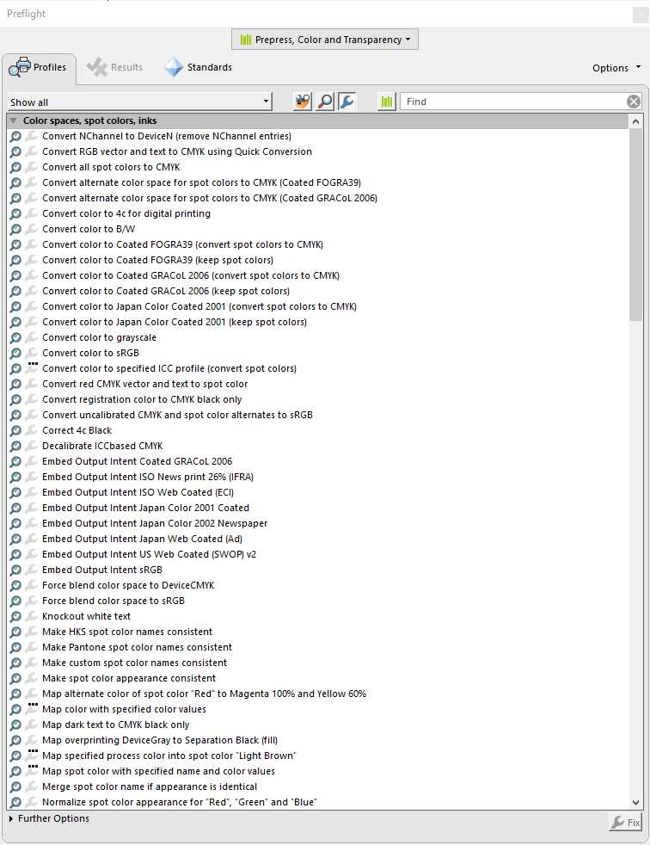
Task: Select Convert color to 4c for digital printing
Action: [126, 214]
